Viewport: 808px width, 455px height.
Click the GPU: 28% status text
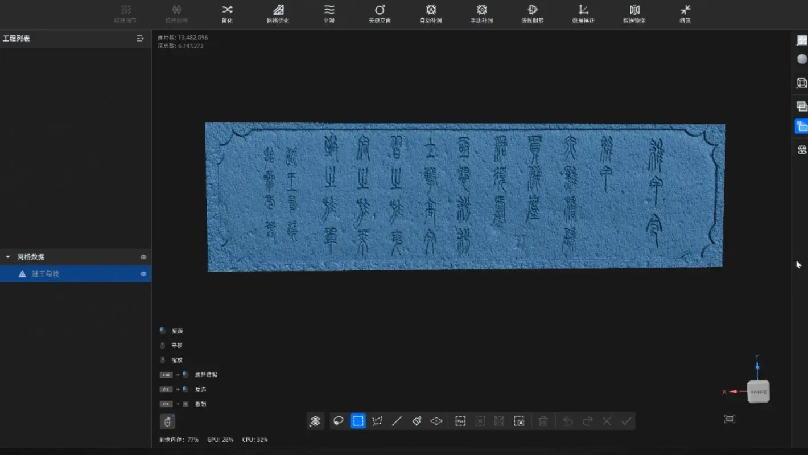coord(221,440)
